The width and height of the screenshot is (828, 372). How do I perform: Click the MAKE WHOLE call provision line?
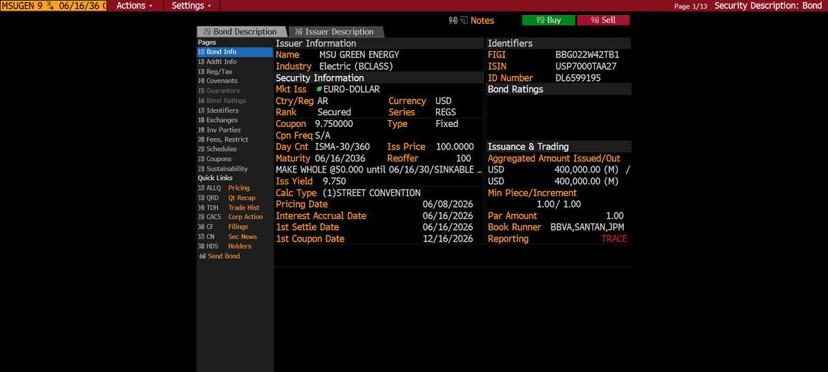(379, 170)
